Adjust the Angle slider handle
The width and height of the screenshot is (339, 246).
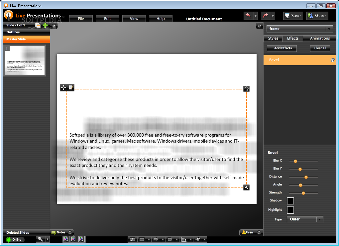pyautogui.click(x=300, y=185)
